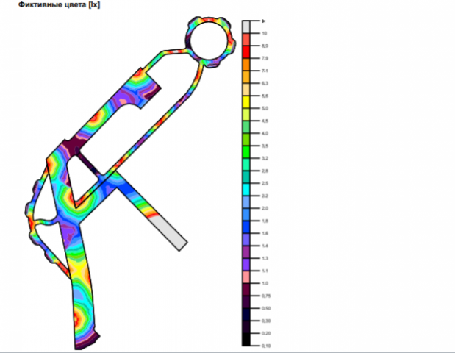Click the legend label '1,1'
The image size is (455, 353).
[x=265, y=271]
